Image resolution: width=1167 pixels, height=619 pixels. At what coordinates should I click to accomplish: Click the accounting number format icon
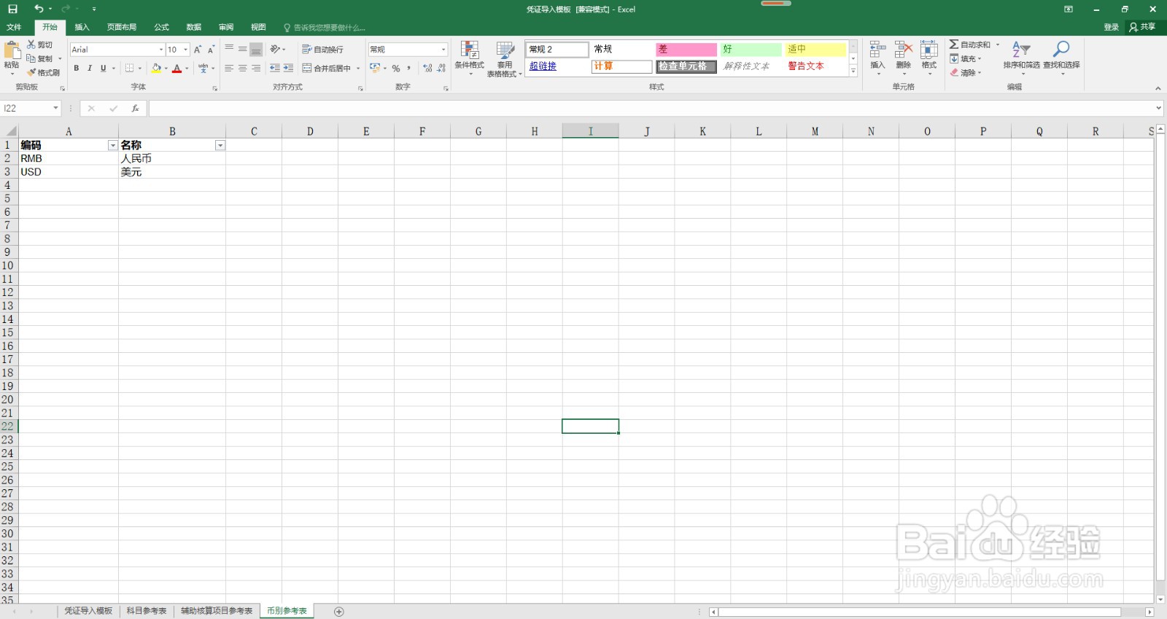(375, 68)
